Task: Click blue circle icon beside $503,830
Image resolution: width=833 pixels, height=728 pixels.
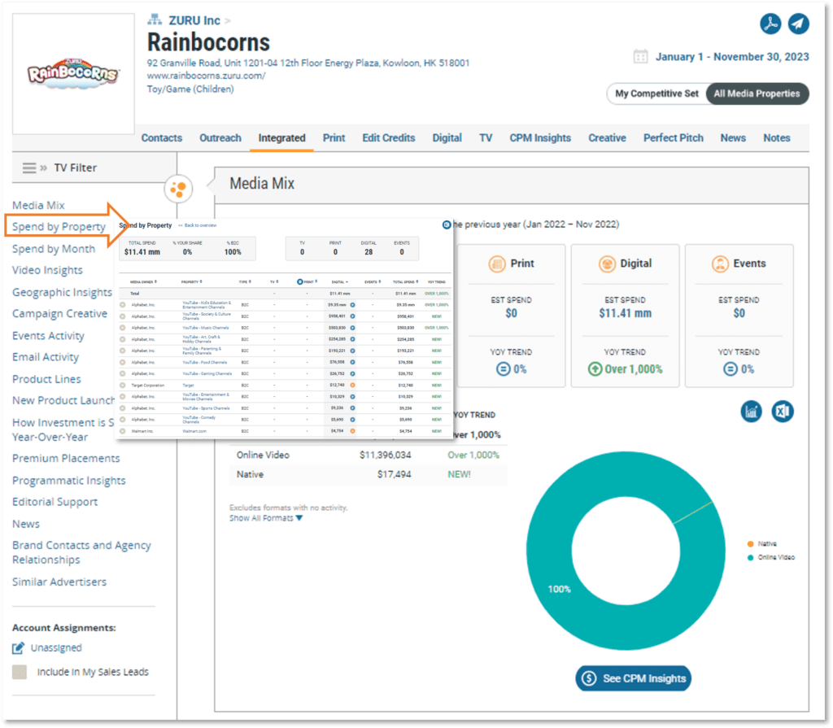Action: (x=353, y=328)
